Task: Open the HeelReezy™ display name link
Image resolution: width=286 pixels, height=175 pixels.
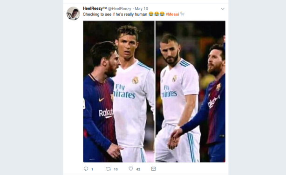Action: pos(95,8)
